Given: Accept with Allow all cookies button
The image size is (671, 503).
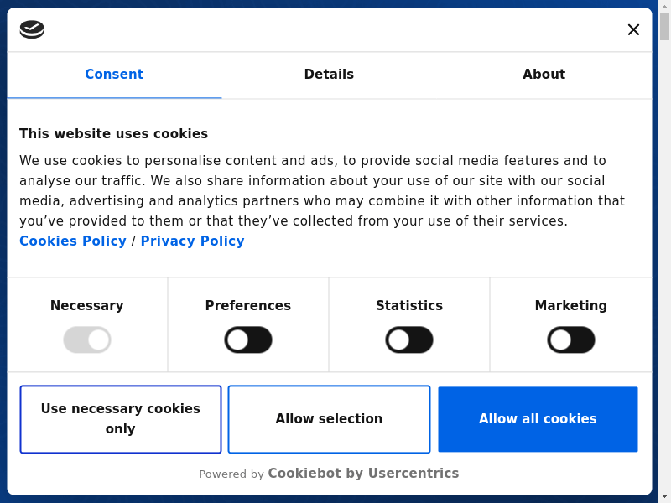Looking at the screenshot, I should pyautogui.click(x=538, y=419).
